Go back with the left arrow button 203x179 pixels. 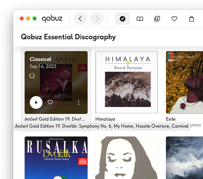[x=80, y=19]
